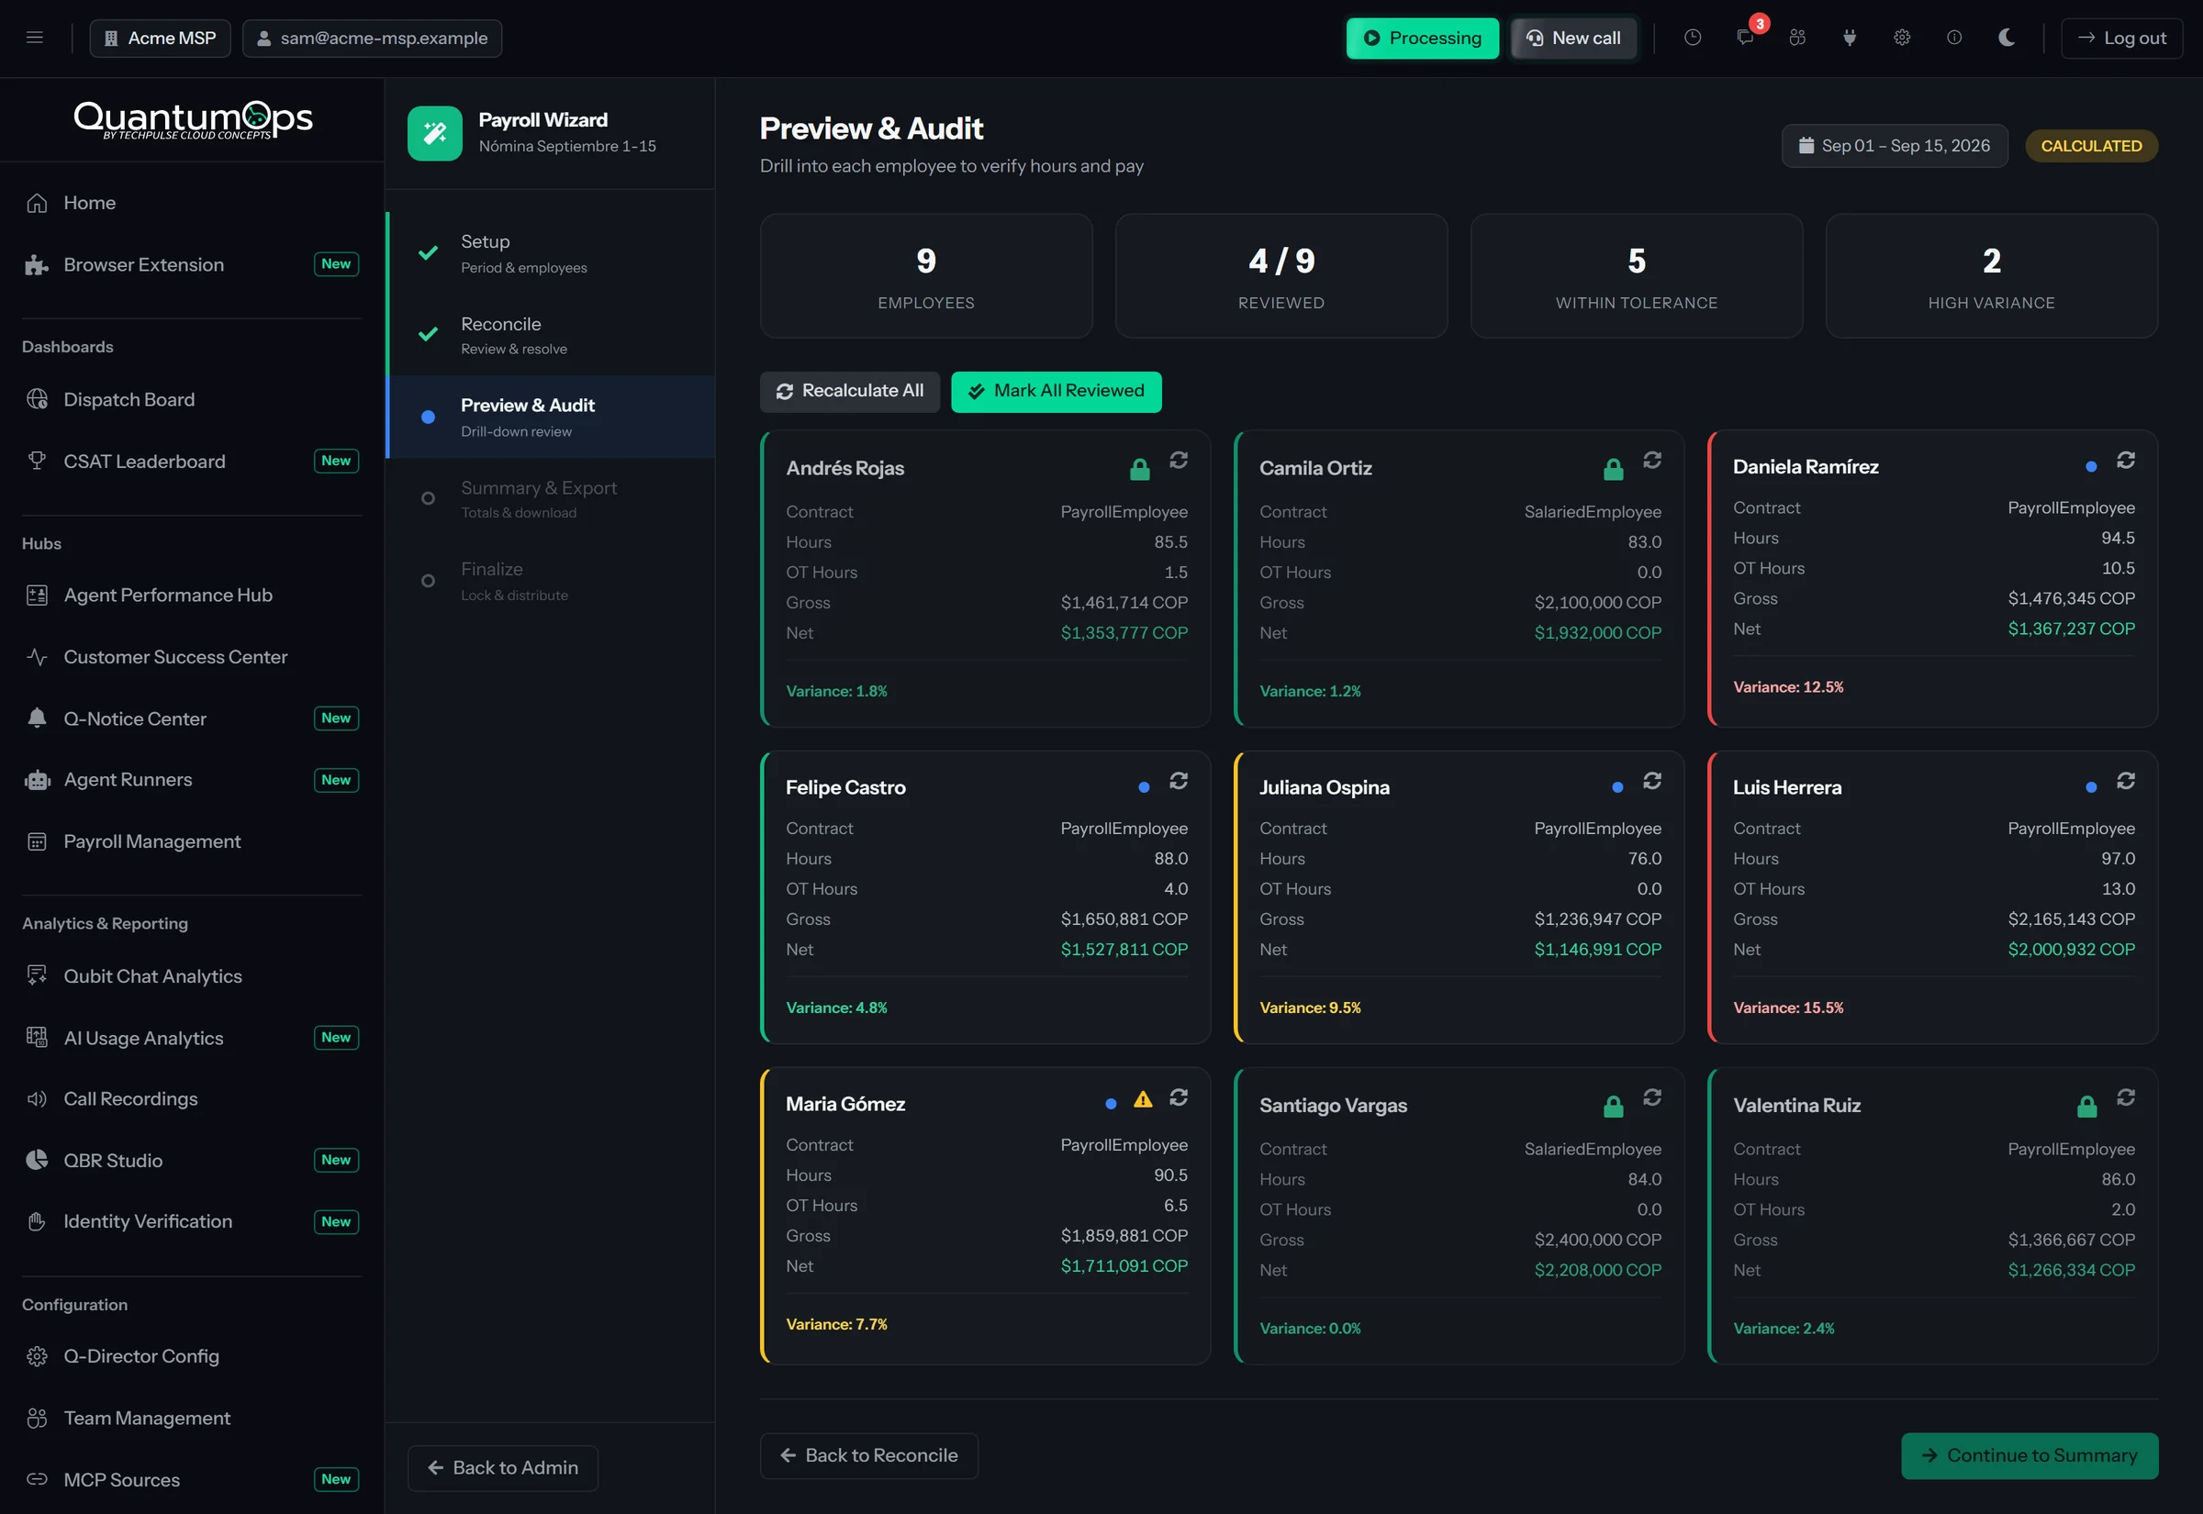2203x1514 pixels.
Task: Click the Back to Admin button
Action: [x=502, y=1467]
